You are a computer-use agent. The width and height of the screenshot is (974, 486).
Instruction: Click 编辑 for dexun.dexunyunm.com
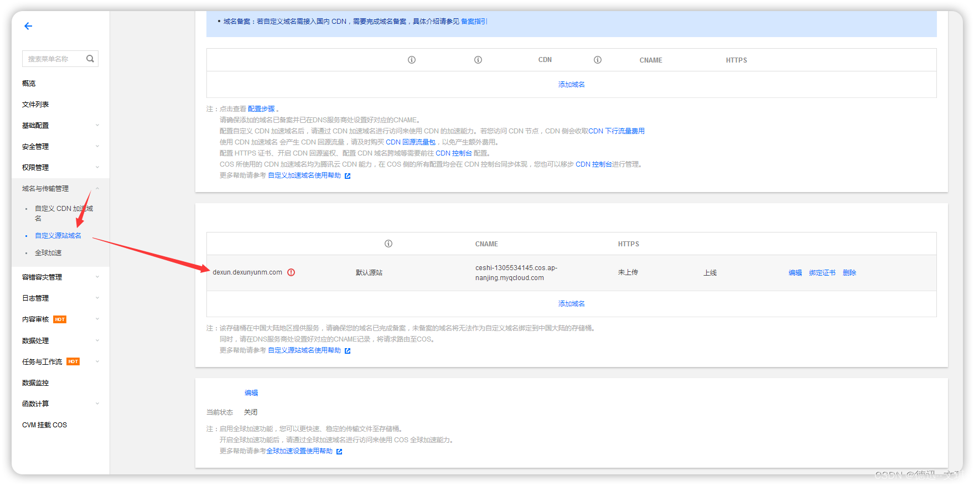[795, 273]
